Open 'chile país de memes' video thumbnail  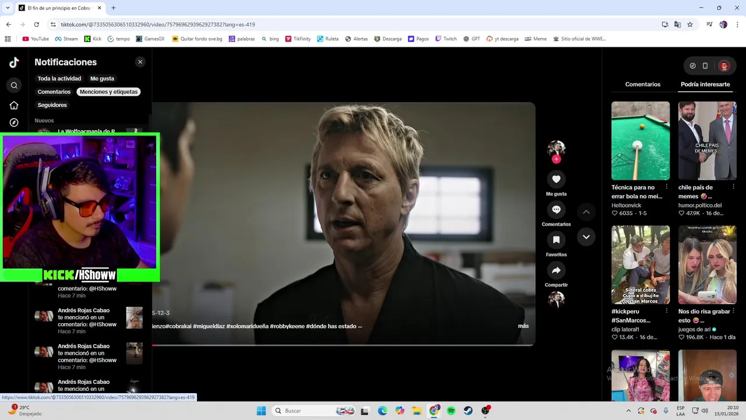click(x=708, y=141)
